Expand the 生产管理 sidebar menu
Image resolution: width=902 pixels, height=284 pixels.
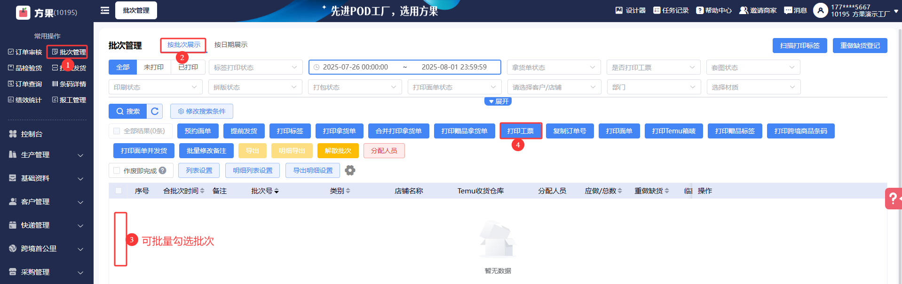click(x=47, y=155)
